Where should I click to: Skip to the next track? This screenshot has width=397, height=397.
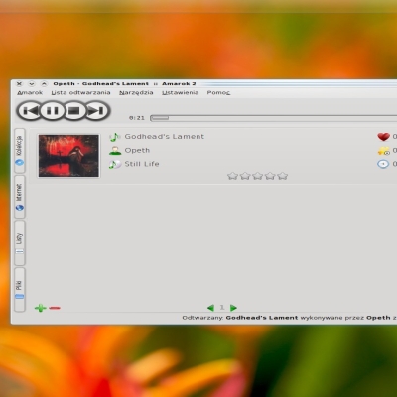pos(97,111)
